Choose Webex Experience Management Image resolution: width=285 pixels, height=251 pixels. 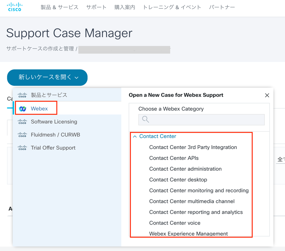coord(188,234)
